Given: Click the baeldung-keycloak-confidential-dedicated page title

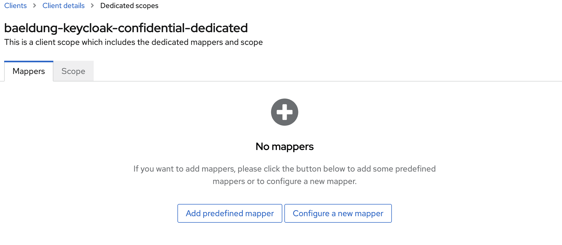Looking at the screenshot, I should [126, 28].
